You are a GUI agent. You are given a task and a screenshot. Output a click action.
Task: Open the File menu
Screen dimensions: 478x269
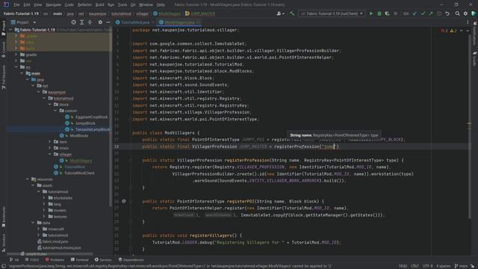(16, 4)
